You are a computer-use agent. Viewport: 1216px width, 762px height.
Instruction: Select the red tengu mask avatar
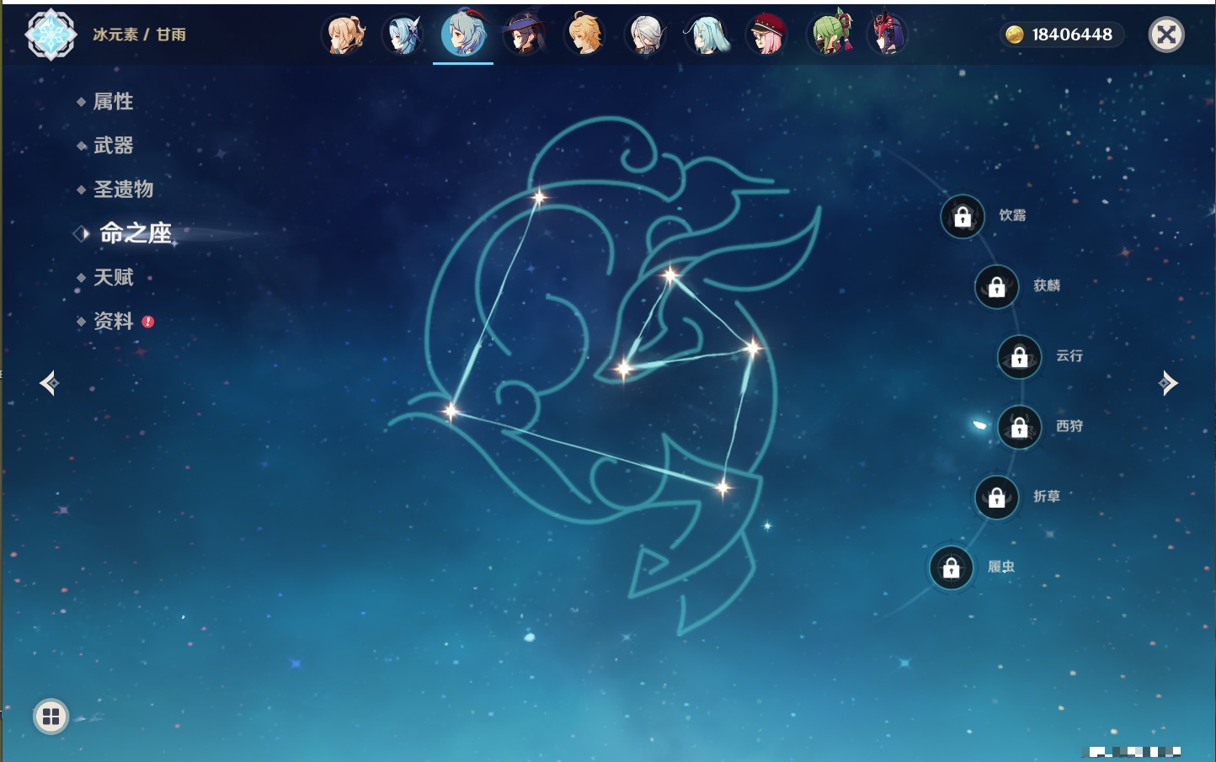(x=888, y=34)
